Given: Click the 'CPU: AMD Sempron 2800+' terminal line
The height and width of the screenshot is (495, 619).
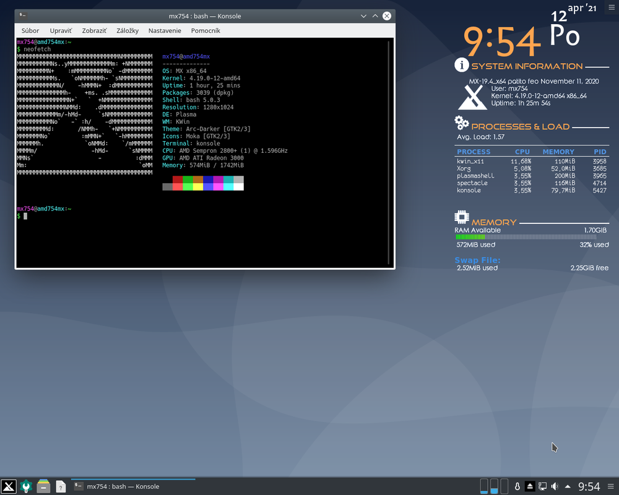Looking at the screenshot, I should 225,151.
